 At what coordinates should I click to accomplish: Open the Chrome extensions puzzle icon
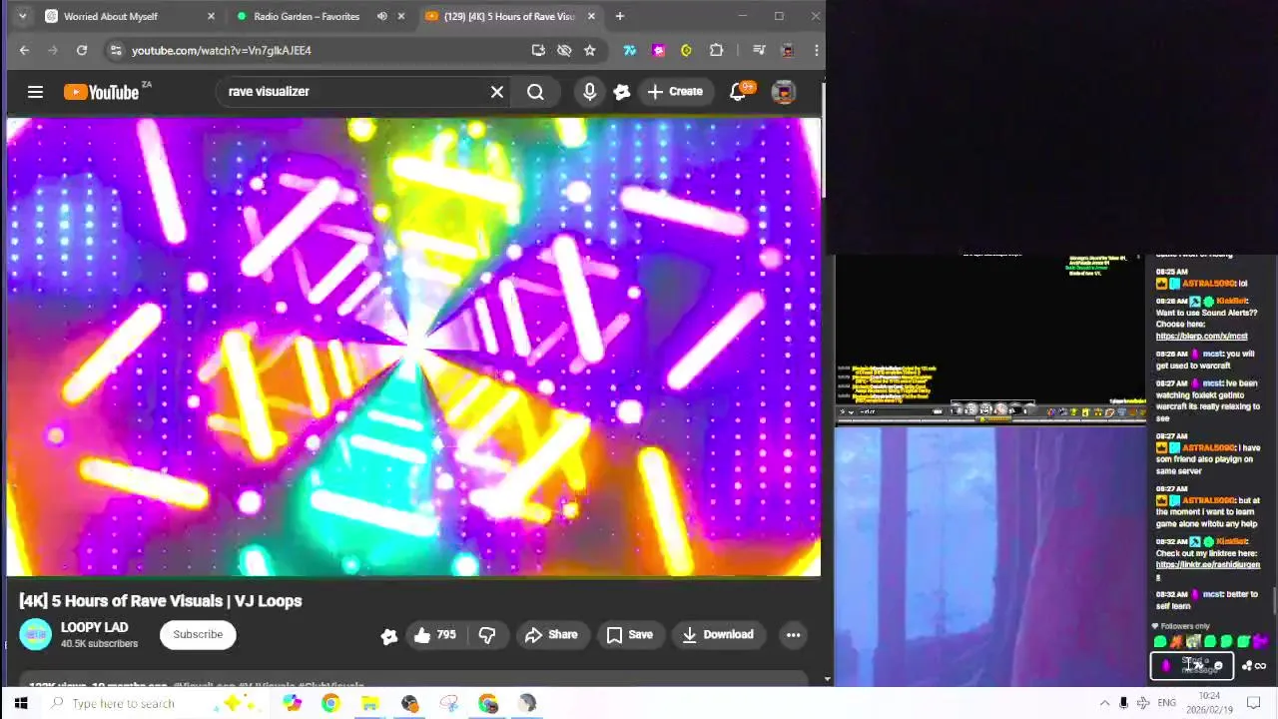pyautogui.click(x=716, y=50)
